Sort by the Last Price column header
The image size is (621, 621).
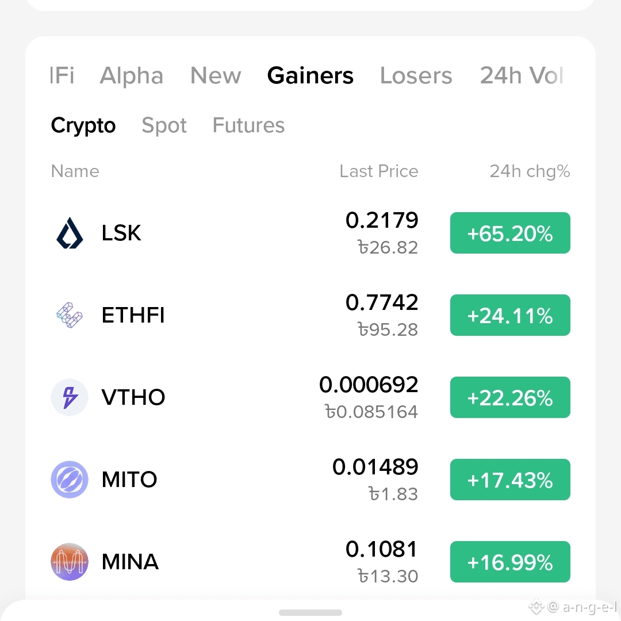pyautogui.click(x=379, y=171)
